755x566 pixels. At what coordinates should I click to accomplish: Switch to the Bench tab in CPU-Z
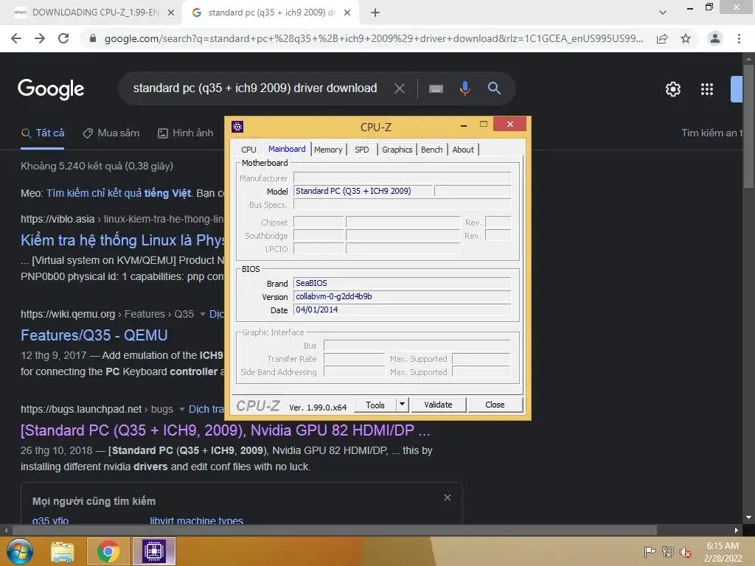(x=431, y=150)
